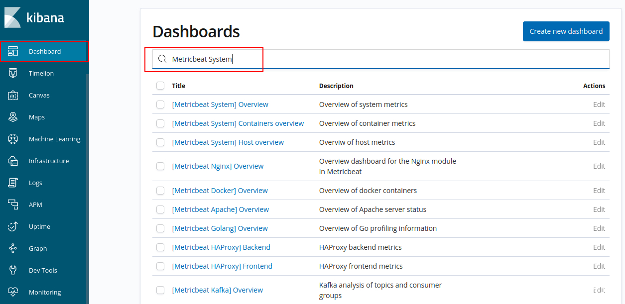Click the Graph sidebar icon

13,248
